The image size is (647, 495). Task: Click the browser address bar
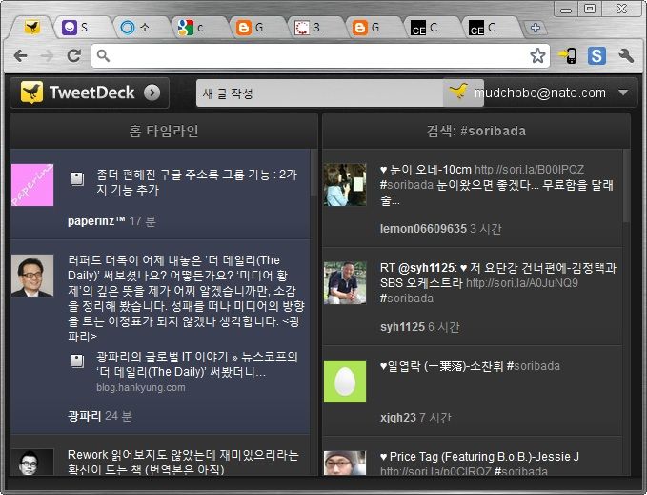click(320, 55)
